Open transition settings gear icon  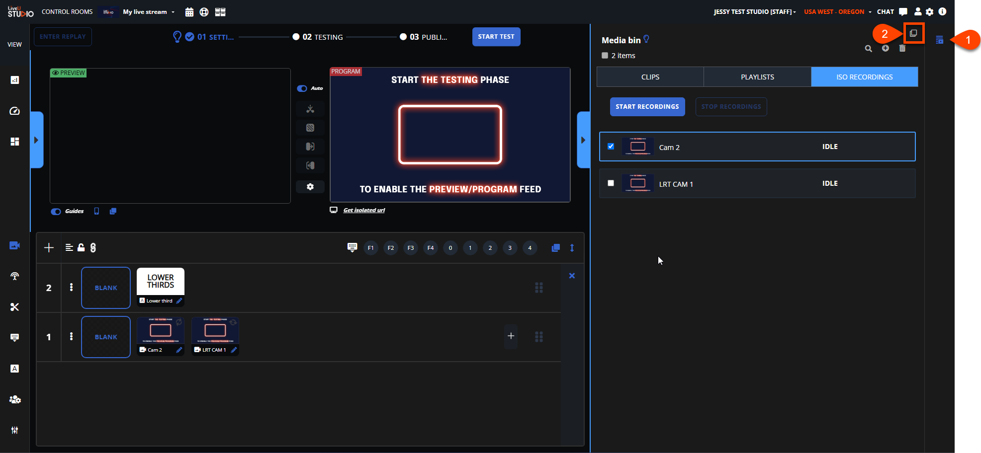point(310,187)
